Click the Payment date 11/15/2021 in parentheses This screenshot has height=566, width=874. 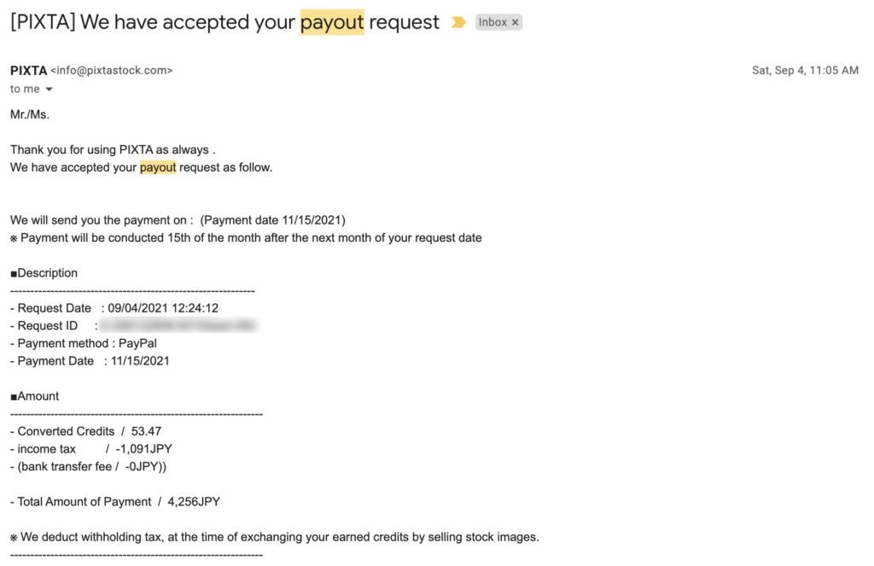click(x=272, y=220)
